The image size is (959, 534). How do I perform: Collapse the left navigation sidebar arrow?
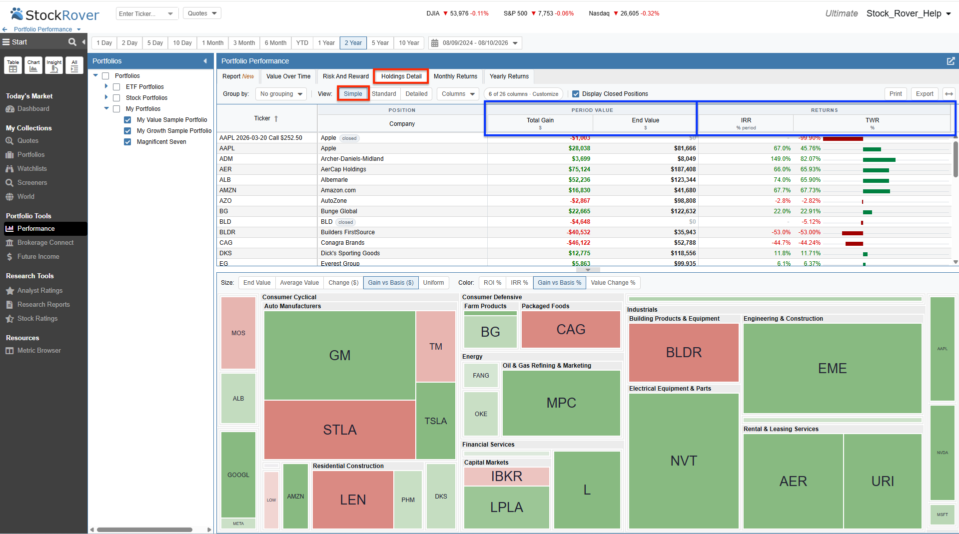[84, 42]
